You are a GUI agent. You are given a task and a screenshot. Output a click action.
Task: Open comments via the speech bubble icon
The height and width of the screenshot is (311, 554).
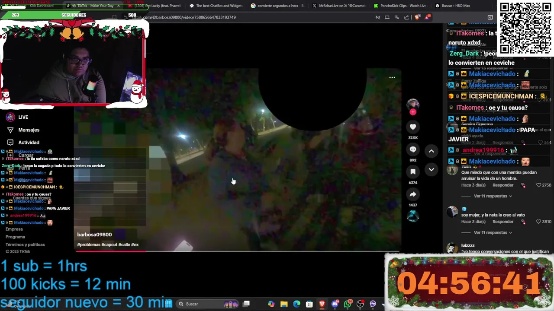[x=413, y=149]
